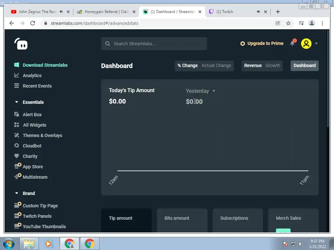Click the Twitch tab audio speaker icon
Screen dimensions: 334x250
pyautogui.click(x=258, y=12)
